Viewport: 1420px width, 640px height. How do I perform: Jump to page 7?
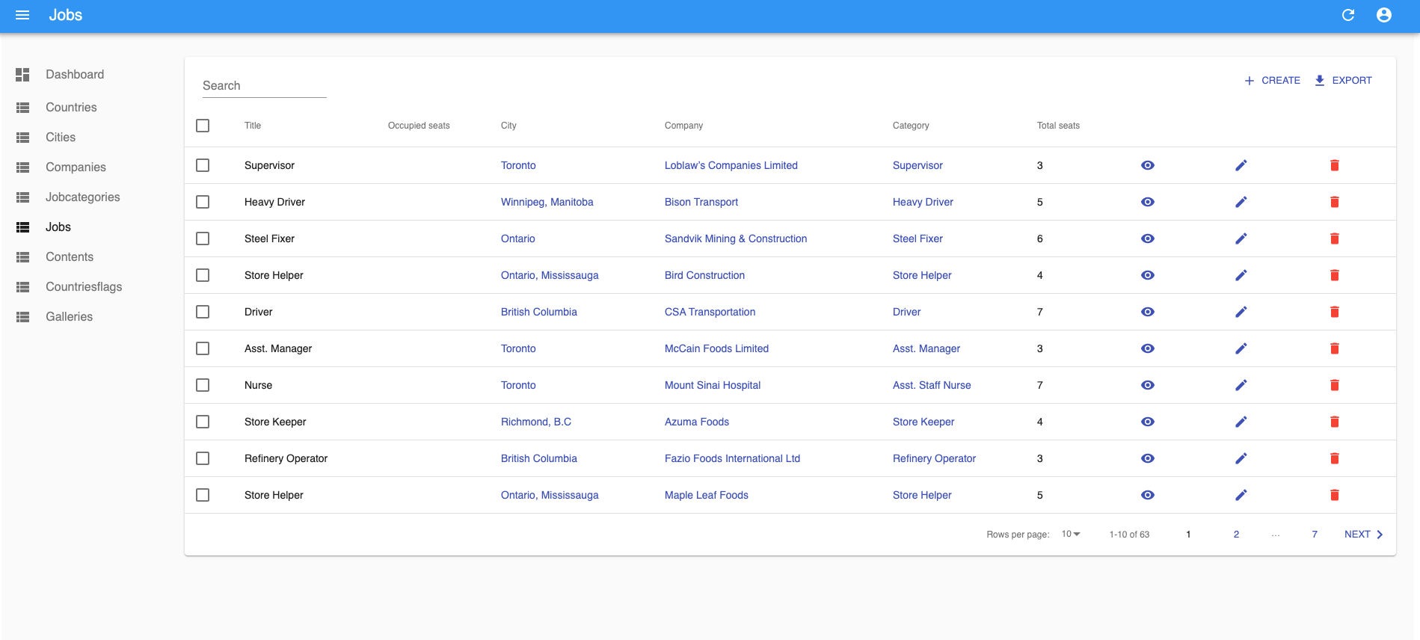coord(1315,534)
